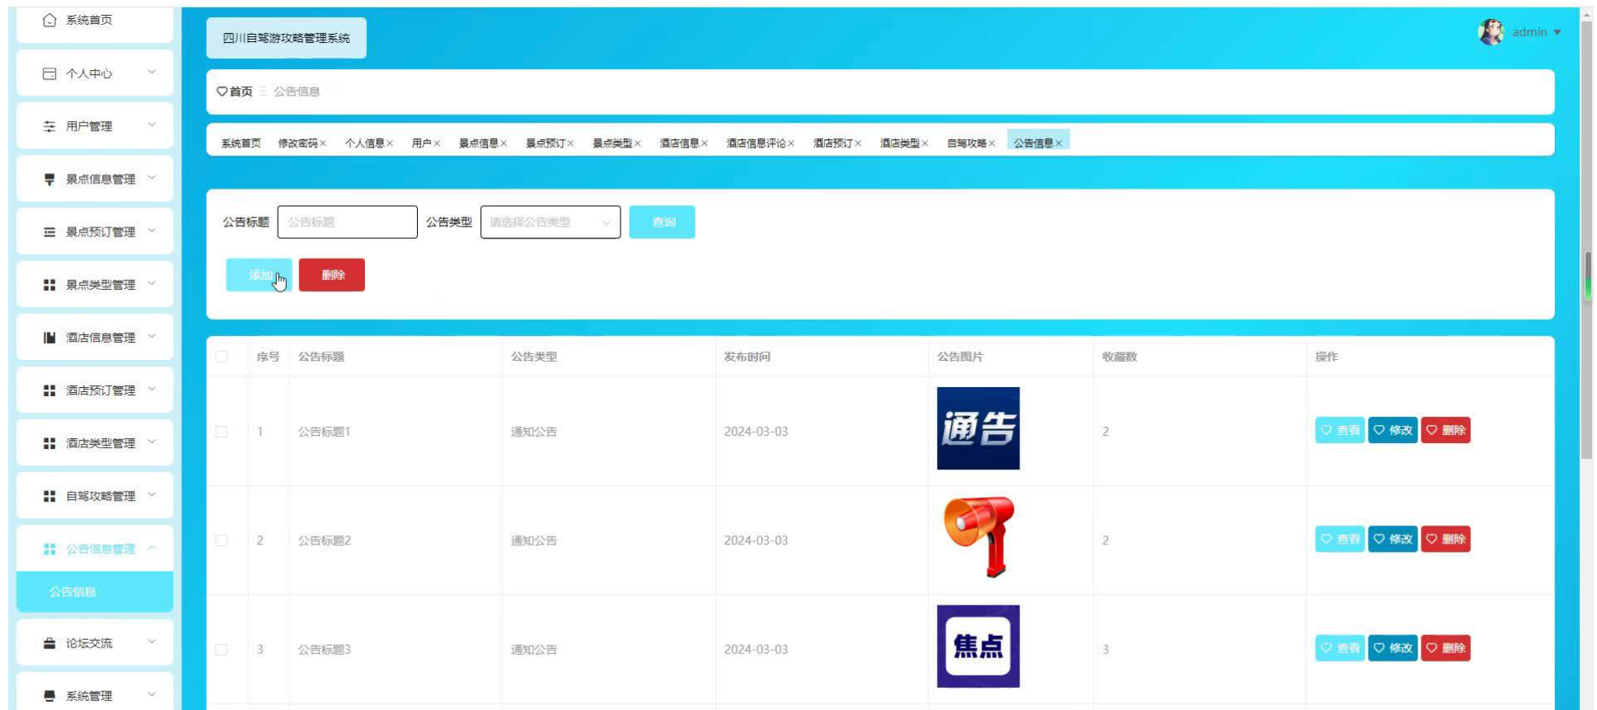Toggle the select-all checkbox in table header
Screen dimensions: 1597x710
coord(222,357)
